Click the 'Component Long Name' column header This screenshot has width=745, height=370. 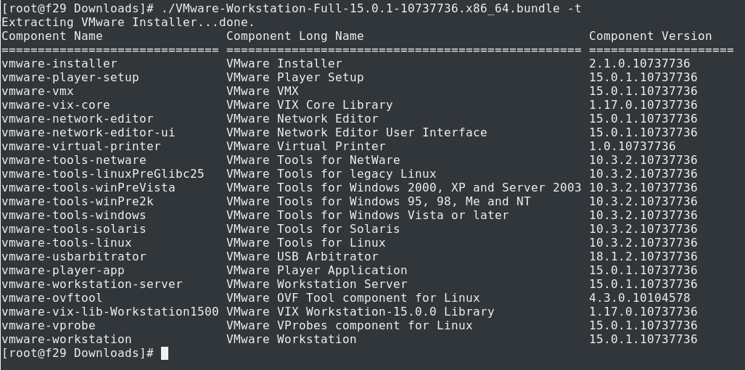pos(295,36)
